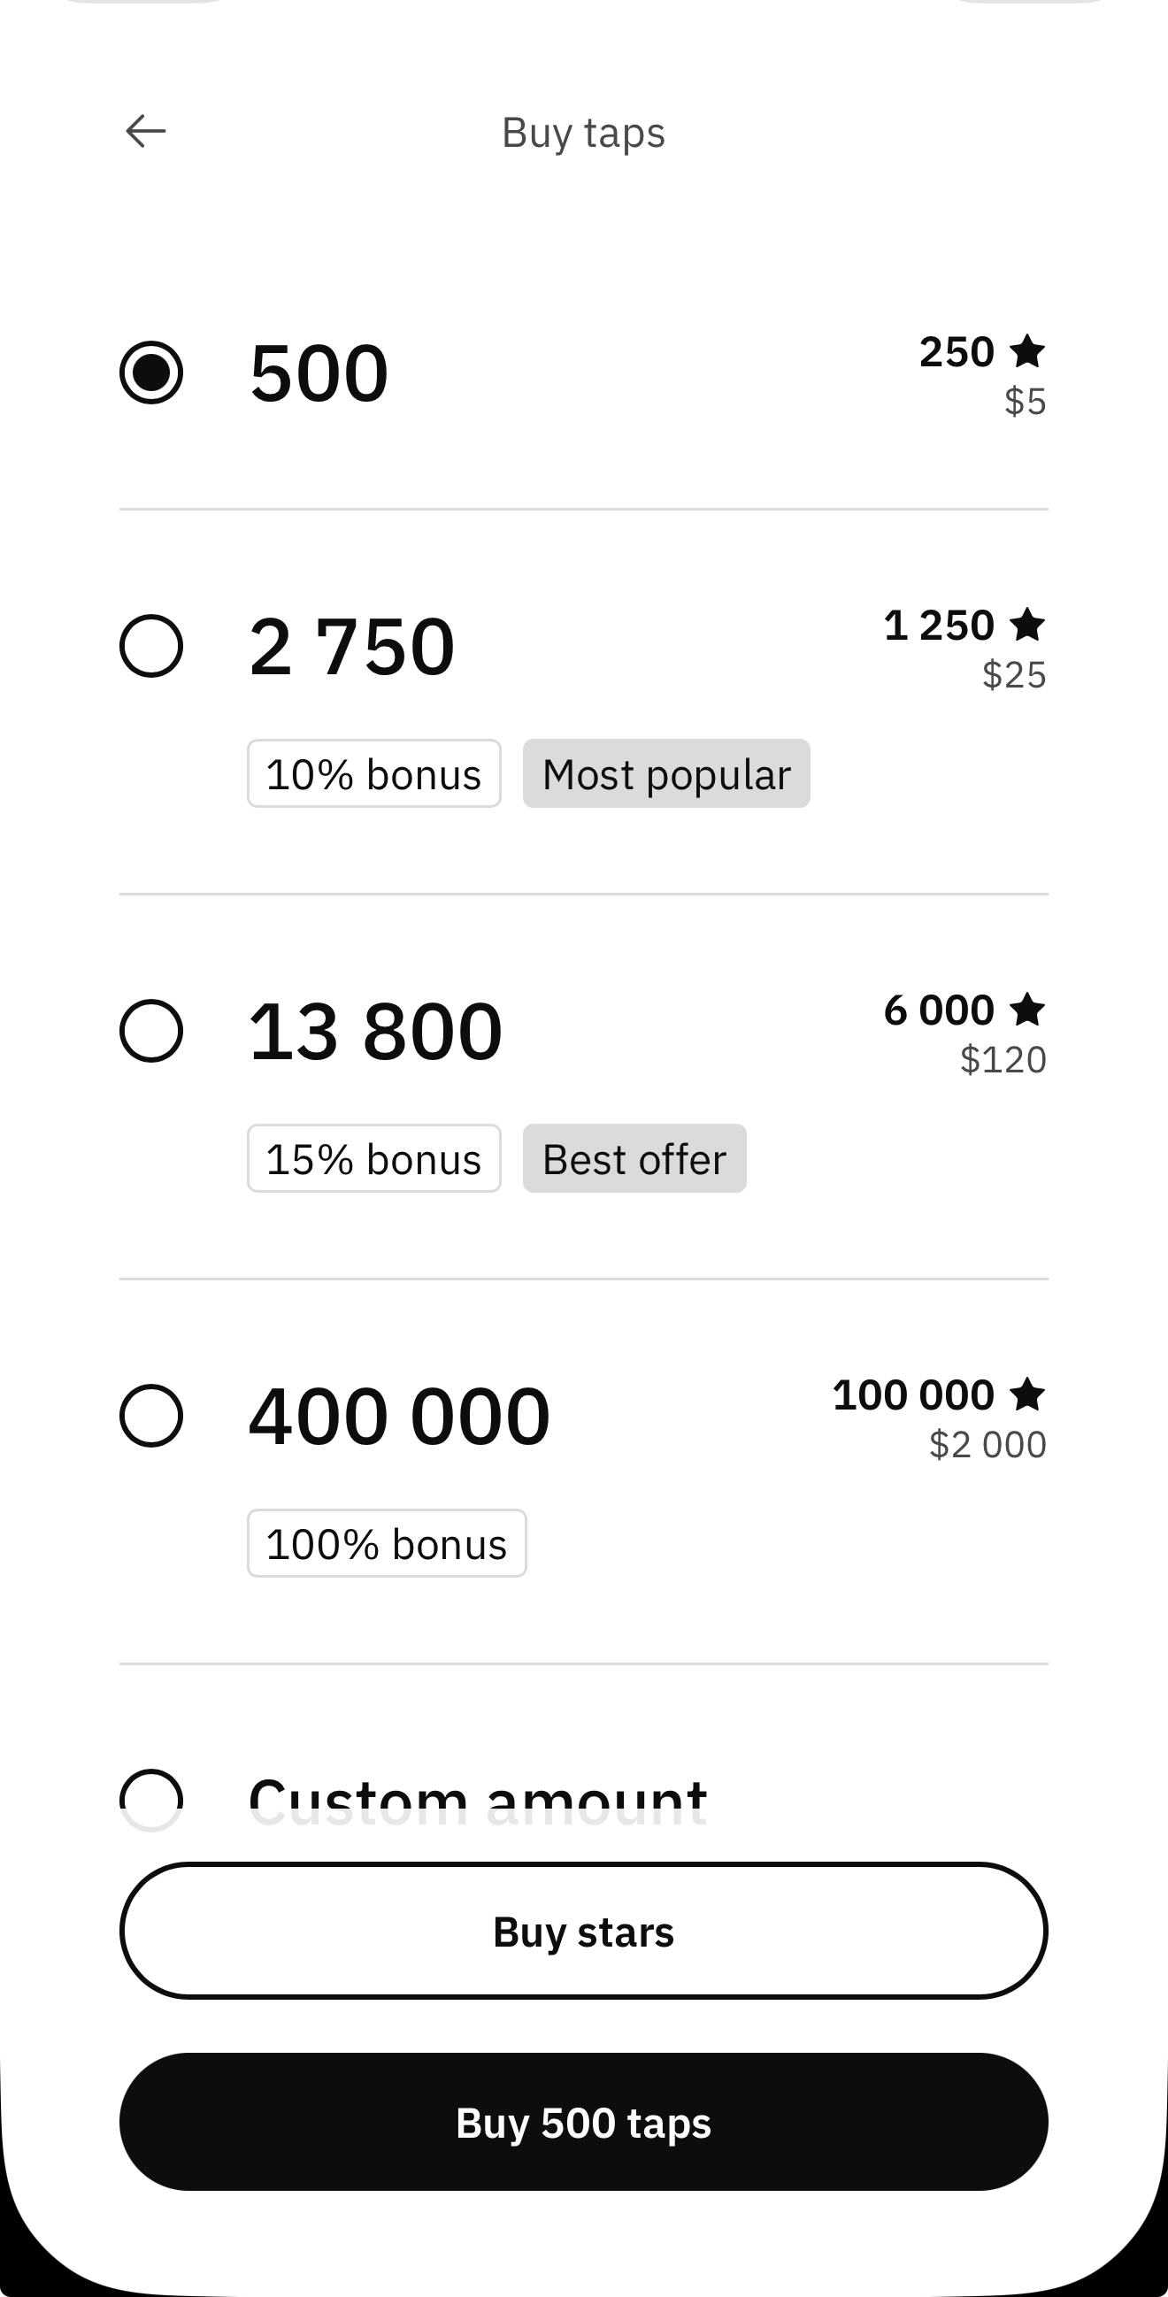Click the star icon beside 250
The width and height of the screenshot is (1168, 2297).
pyautogui.click(x=1027, y=350)
